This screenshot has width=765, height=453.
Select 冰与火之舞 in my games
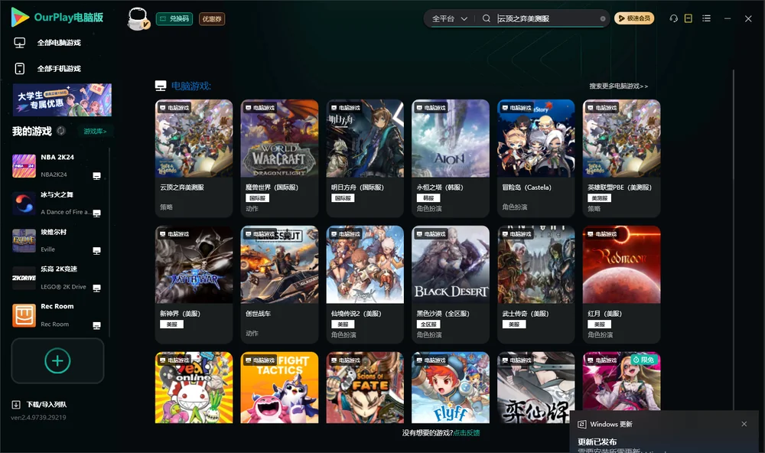[x=57, y=203]
